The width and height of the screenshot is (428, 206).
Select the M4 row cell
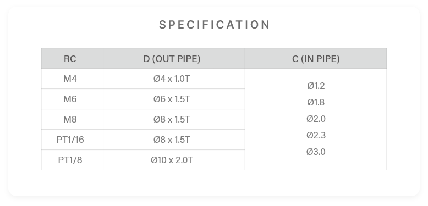72,79
